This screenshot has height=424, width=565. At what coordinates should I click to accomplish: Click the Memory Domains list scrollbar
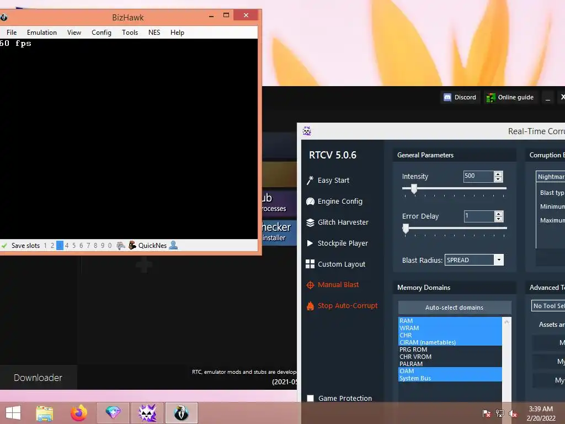[507, 359]
